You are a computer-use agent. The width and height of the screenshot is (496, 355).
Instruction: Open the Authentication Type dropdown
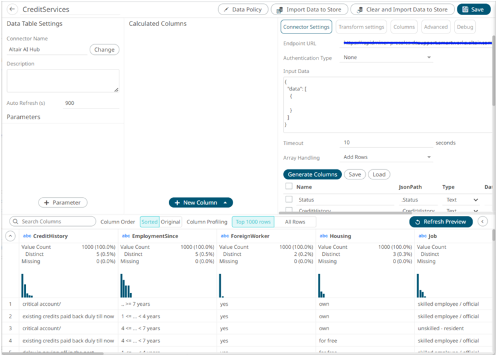click(387, 57)
